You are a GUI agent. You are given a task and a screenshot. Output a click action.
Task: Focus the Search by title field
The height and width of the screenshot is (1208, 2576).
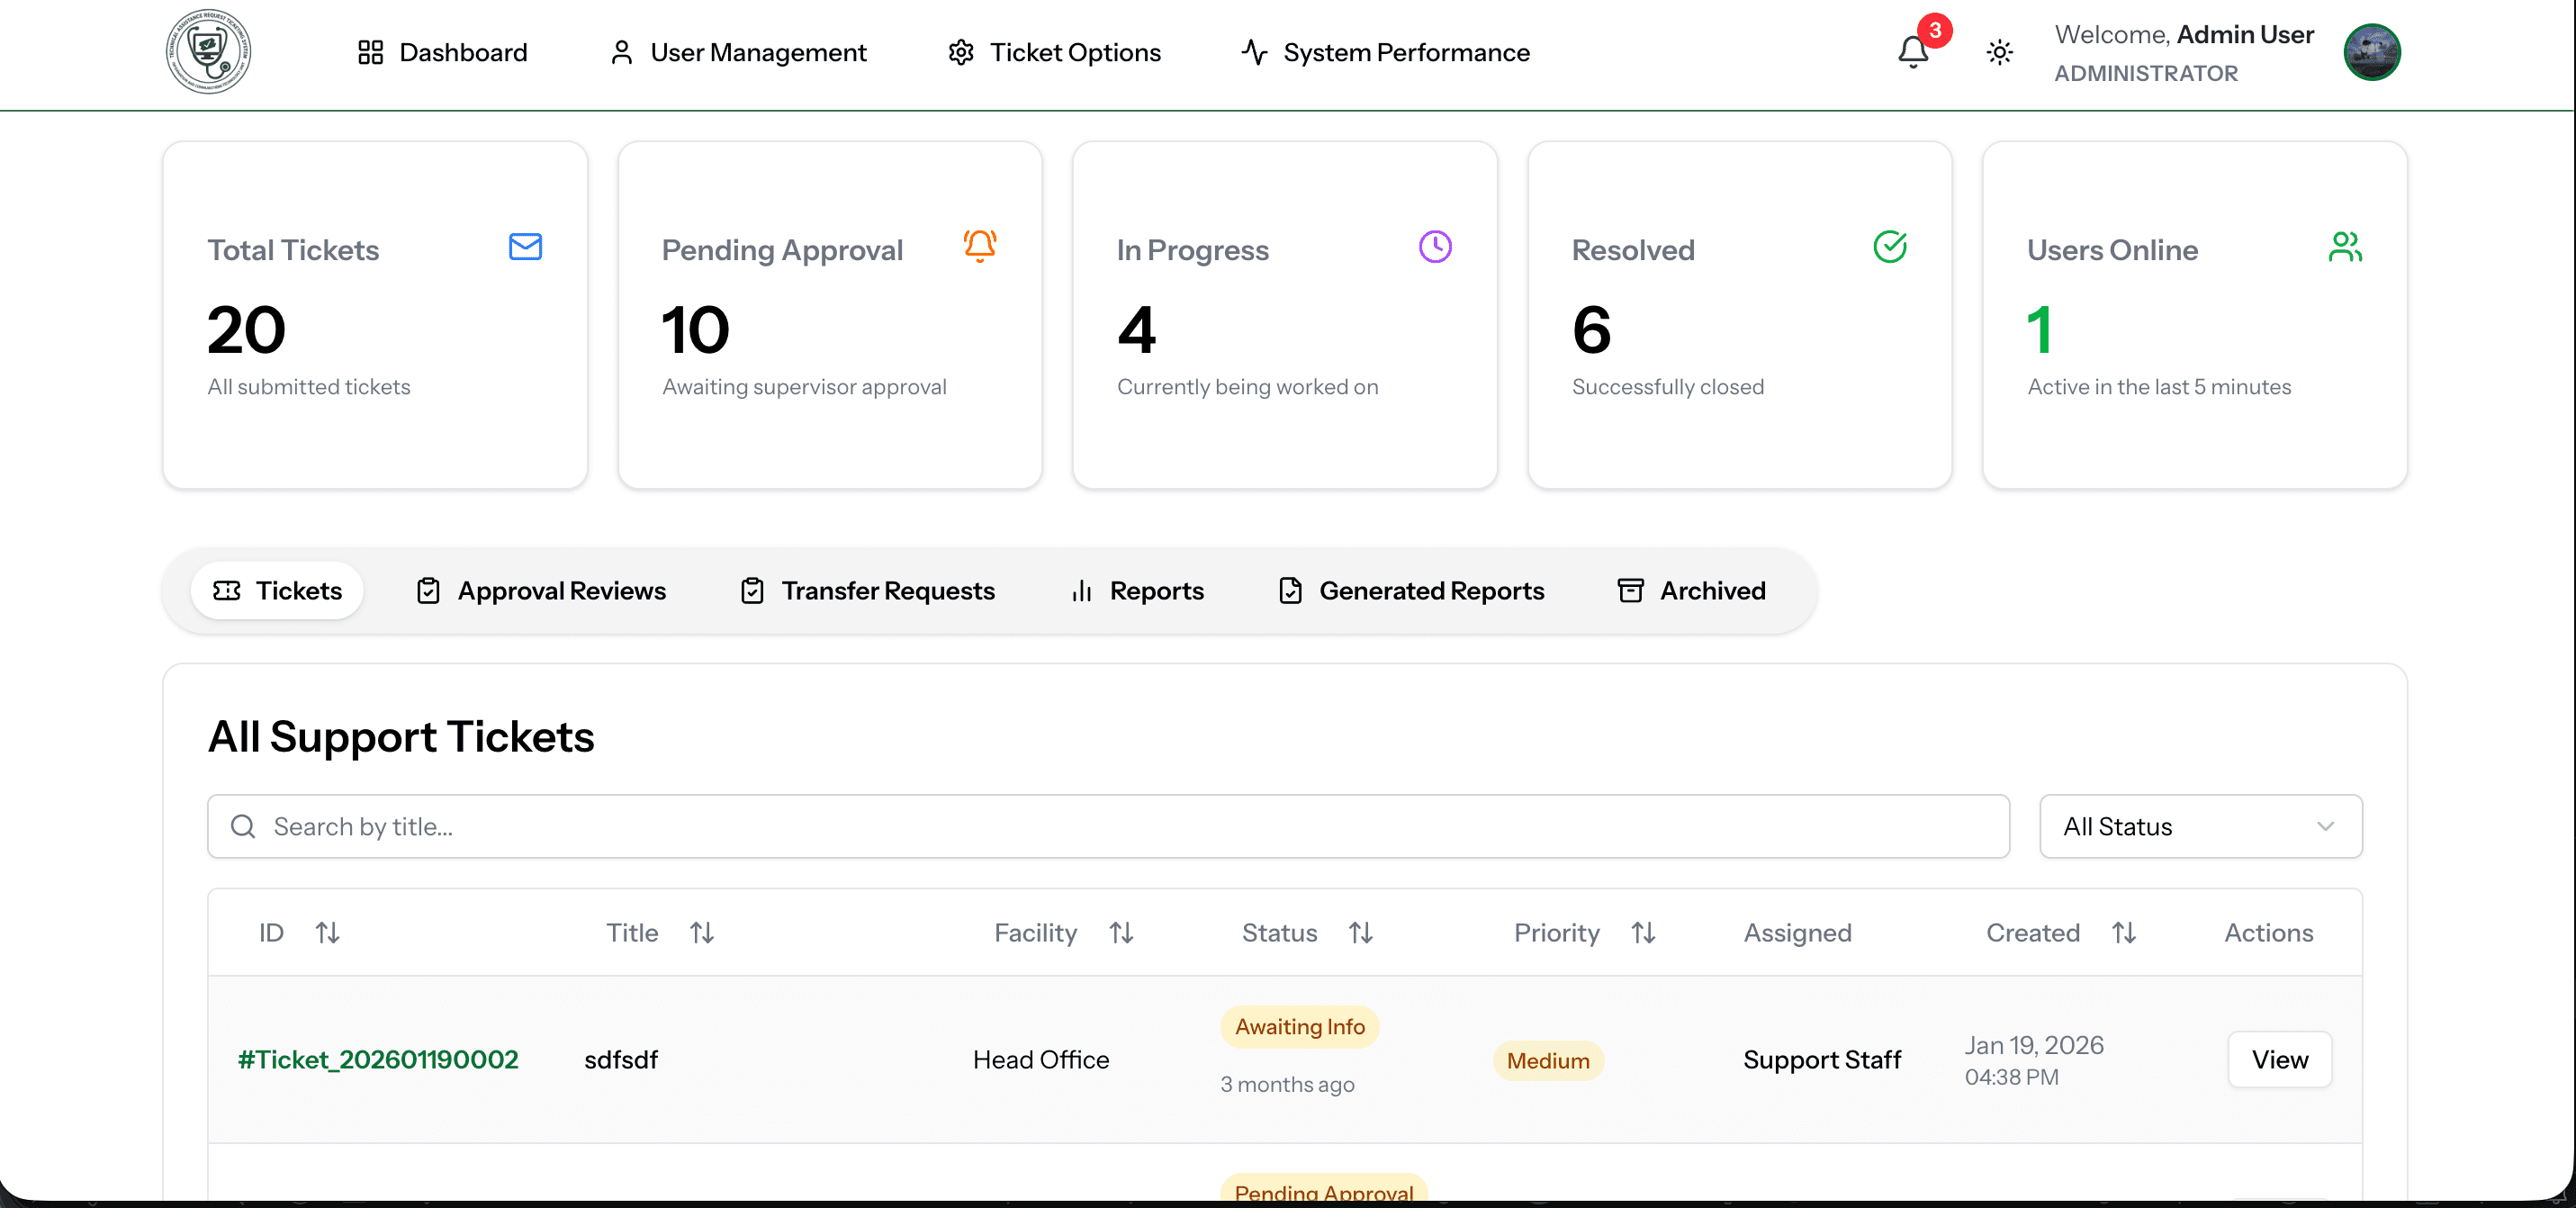pyautogui.click(x=1108, y=827)
